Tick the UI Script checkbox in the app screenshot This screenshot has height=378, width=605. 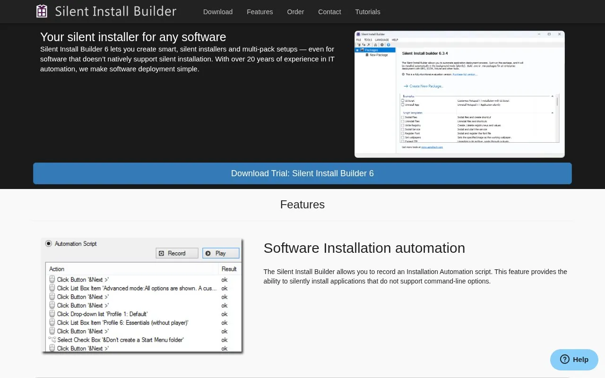(403, 101)
